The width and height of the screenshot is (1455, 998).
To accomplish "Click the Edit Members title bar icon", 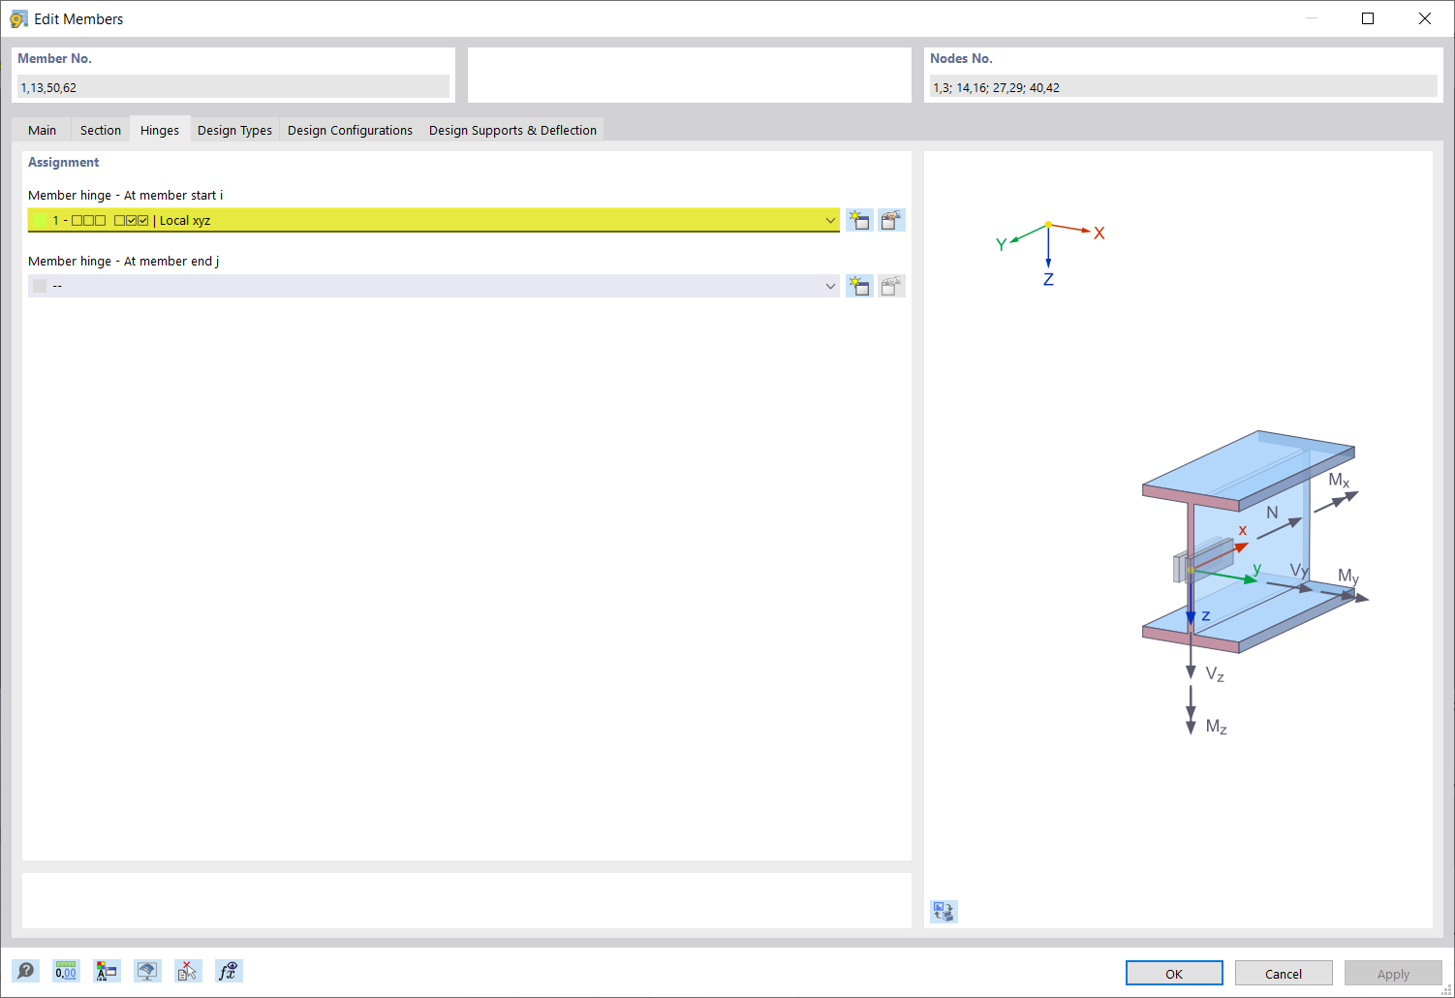I will point(18,18).
